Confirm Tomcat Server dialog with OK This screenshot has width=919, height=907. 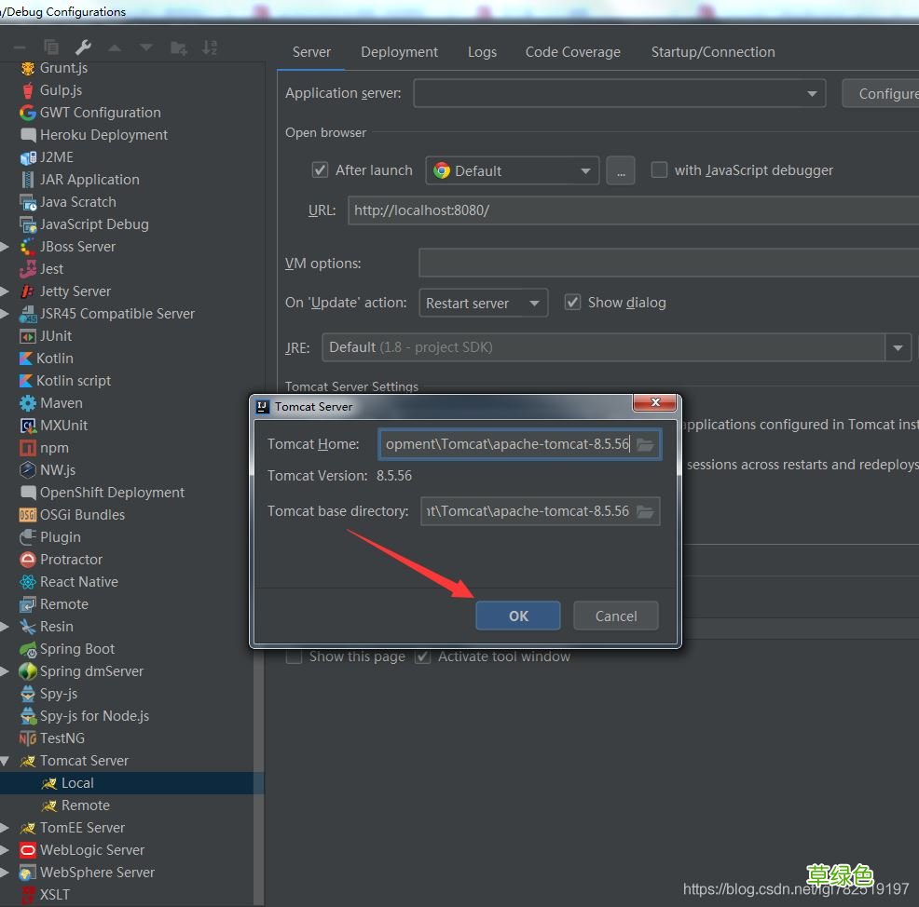click(x=517, y=616)
